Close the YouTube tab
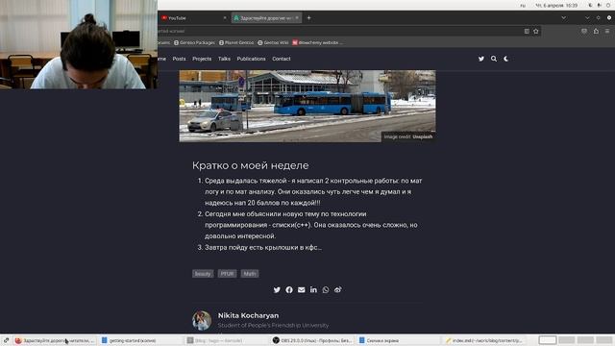This screenshot has width=615, height=346. click(x=225, y=18)
